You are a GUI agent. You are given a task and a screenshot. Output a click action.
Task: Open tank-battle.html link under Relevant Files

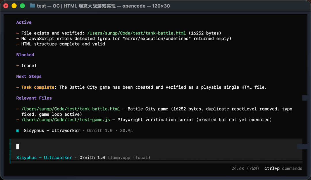click(x=71, y=109)
